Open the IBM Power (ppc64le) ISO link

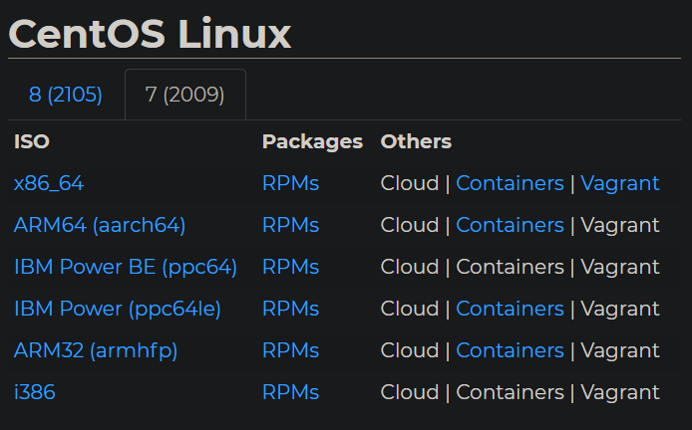(118, 309)
